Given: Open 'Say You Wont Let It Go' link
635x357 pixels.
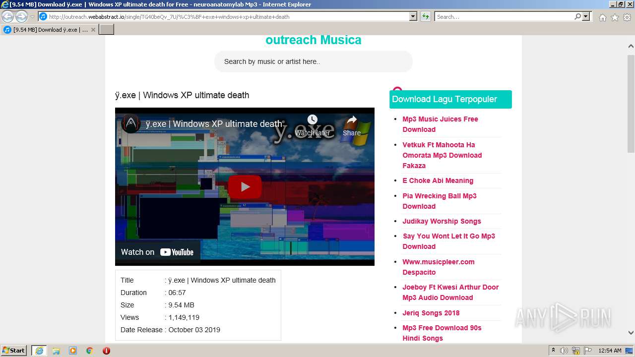Looking at the screenshot, I should tap(448, 241).
